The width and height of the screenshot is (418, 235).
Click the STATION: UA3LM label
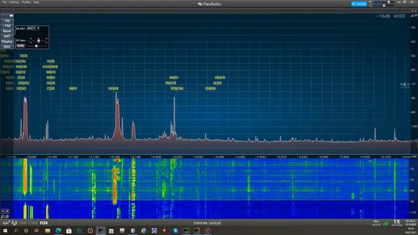pyautogui.click(x=207, y=223)
